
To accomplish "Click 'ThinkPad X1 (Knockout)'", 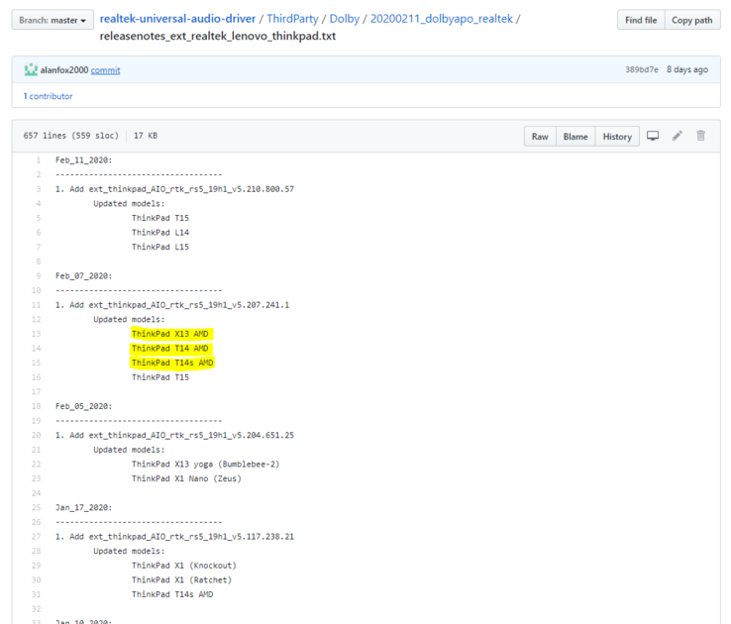I will pyautogui.click(x=184, y=566).
